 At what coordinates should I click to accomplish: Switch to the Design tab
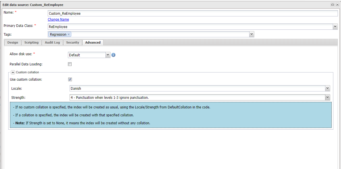pyautogui.click(x=13, y=42)
